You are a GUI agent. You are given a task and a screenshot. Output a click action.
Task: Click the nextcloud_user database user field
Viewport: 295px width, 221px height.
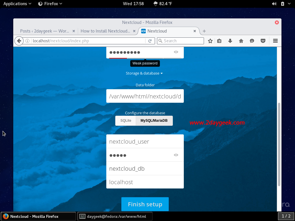[x=145, y=141]
